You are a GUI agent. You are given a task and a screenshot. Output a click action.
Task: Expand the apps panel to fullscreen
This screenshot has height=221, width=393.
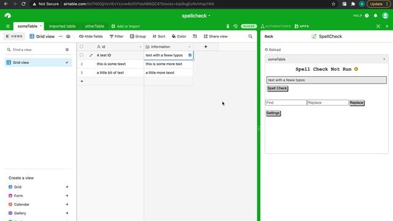pos(378,26)
